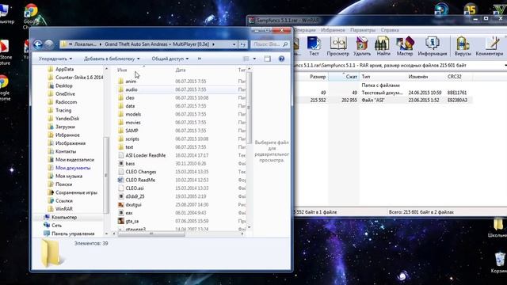
Task: Toggle the Explorer preview pane button
Action: pyautogui.click(x=268, y=59)
